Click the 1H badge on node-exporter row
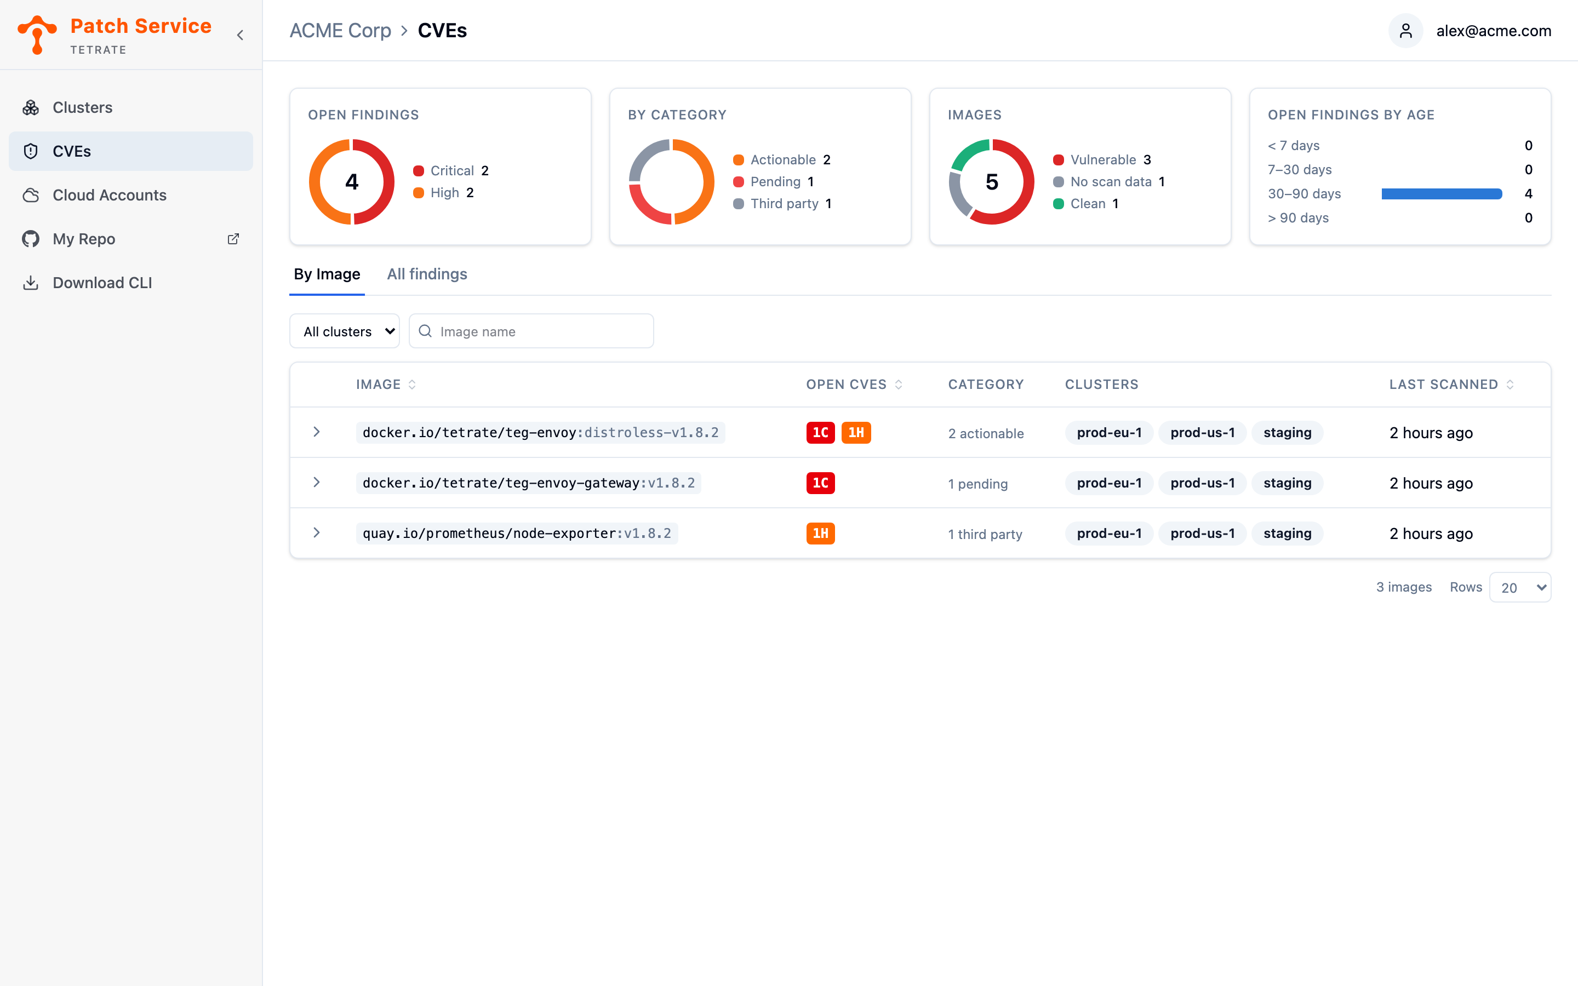 click(x=820, y=534)
